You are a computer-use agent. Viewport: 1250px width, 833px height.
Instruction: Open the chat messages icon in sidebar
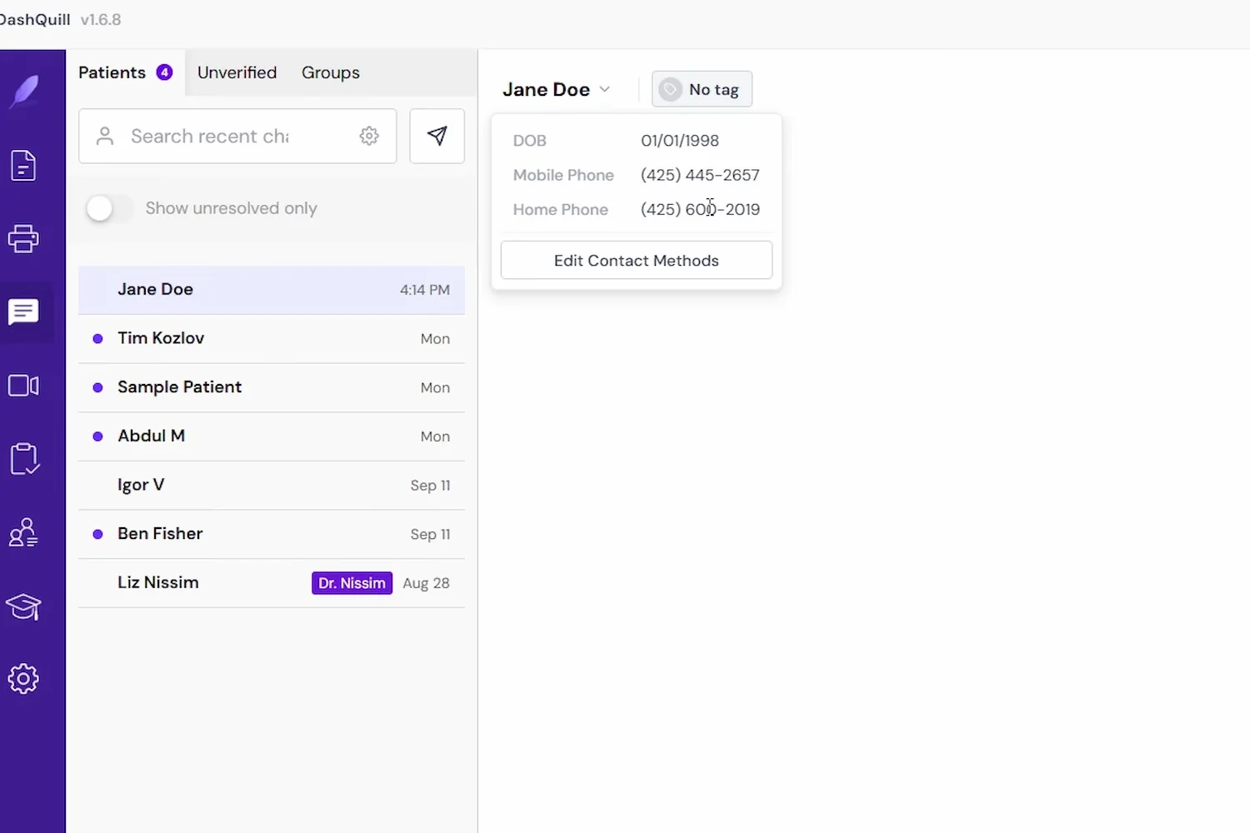tap(23, 312)
